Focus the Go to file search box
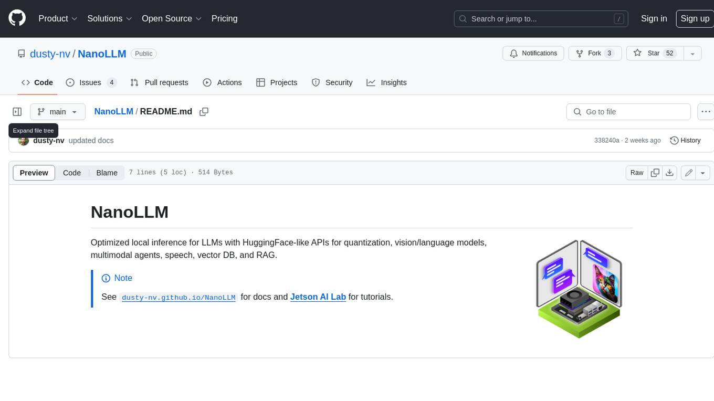The width and height of the screenshot is (714, 401). (x=628, y=112)
